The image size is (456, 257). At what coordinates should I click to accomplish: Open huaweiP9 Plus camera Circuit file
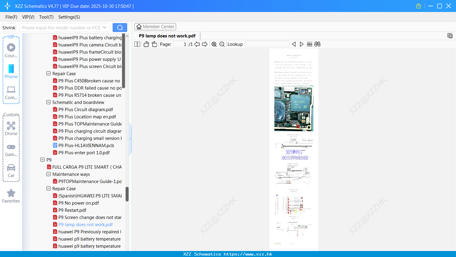coord(90,45)
